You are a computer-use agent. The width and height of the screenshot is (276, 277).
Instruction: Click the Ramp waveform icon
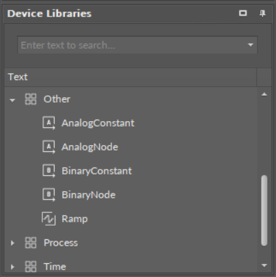tap(49, 219)
